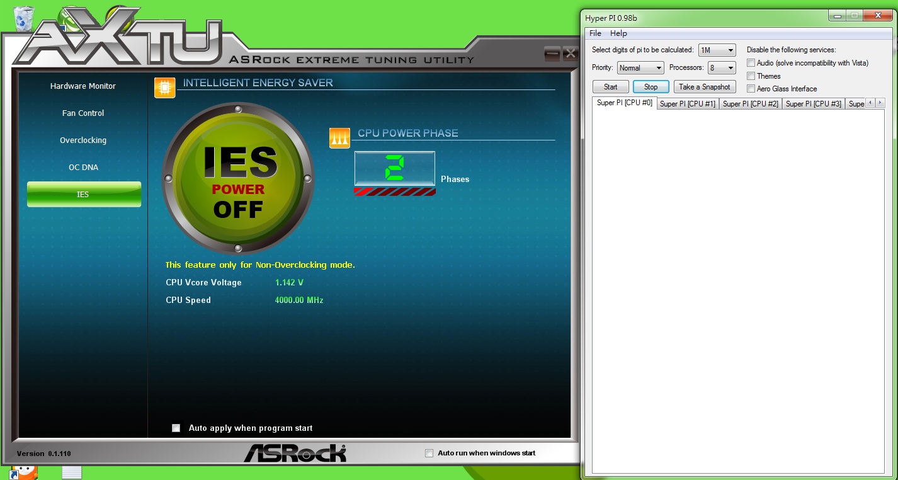Open the OC DNA section

[83, 168]
